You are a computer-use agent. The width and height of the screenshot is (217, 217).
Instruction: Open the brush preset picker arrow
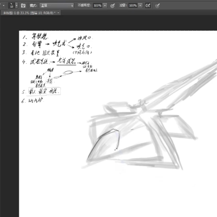click(x=16, y=6)
